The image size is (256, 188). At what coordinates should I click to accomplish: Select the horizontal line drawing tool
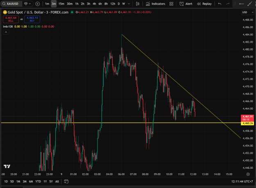pos(242,4)
